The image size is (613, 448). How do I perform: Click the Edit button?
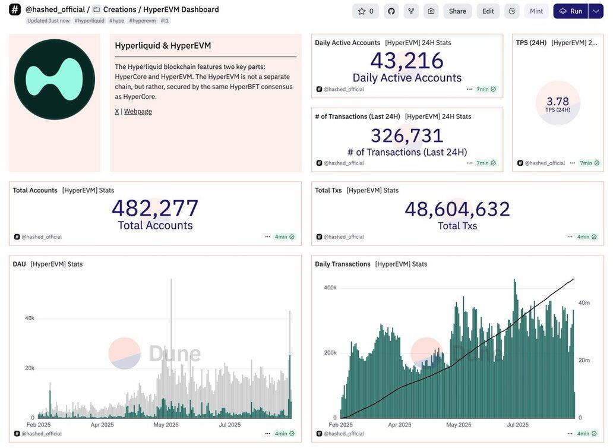pyautogui.click(x=488, y=11)
